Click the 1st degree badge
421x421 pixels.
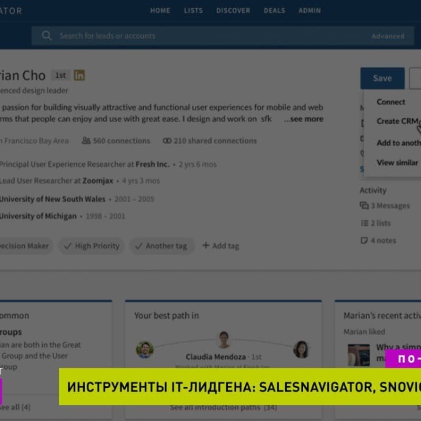(x=61, y=75)
